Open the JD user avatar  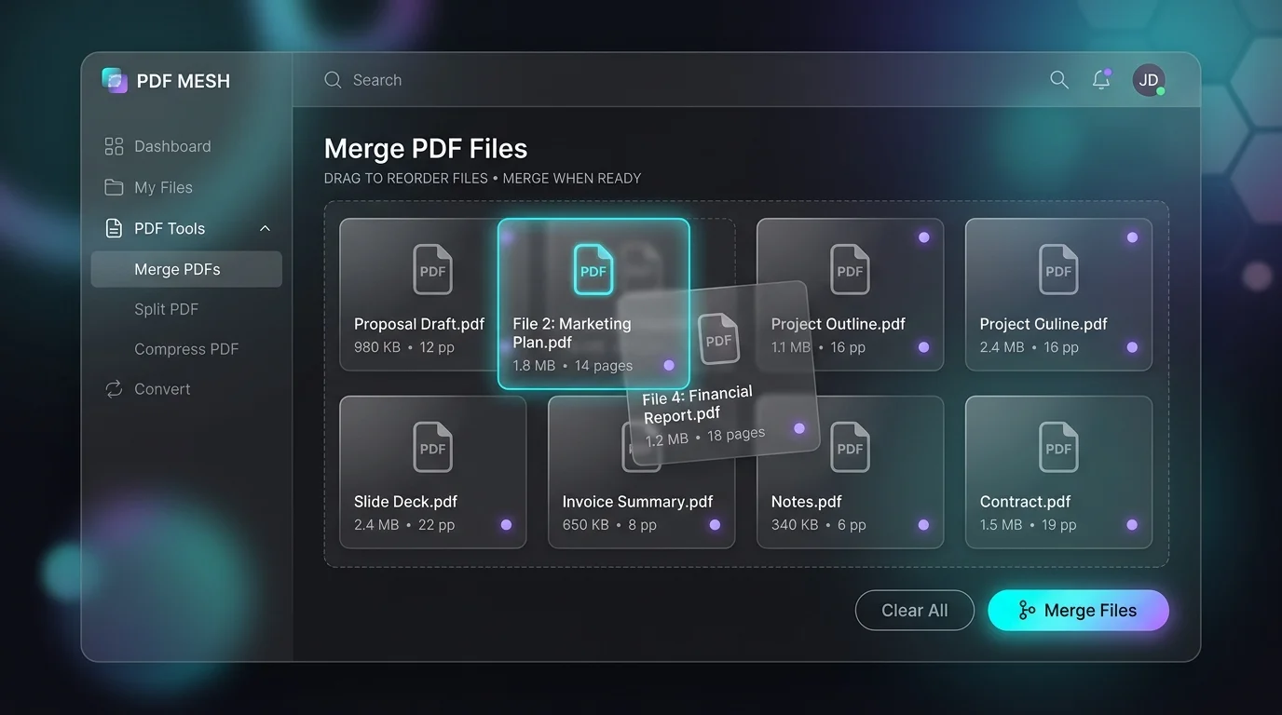tap(1149, 80)
